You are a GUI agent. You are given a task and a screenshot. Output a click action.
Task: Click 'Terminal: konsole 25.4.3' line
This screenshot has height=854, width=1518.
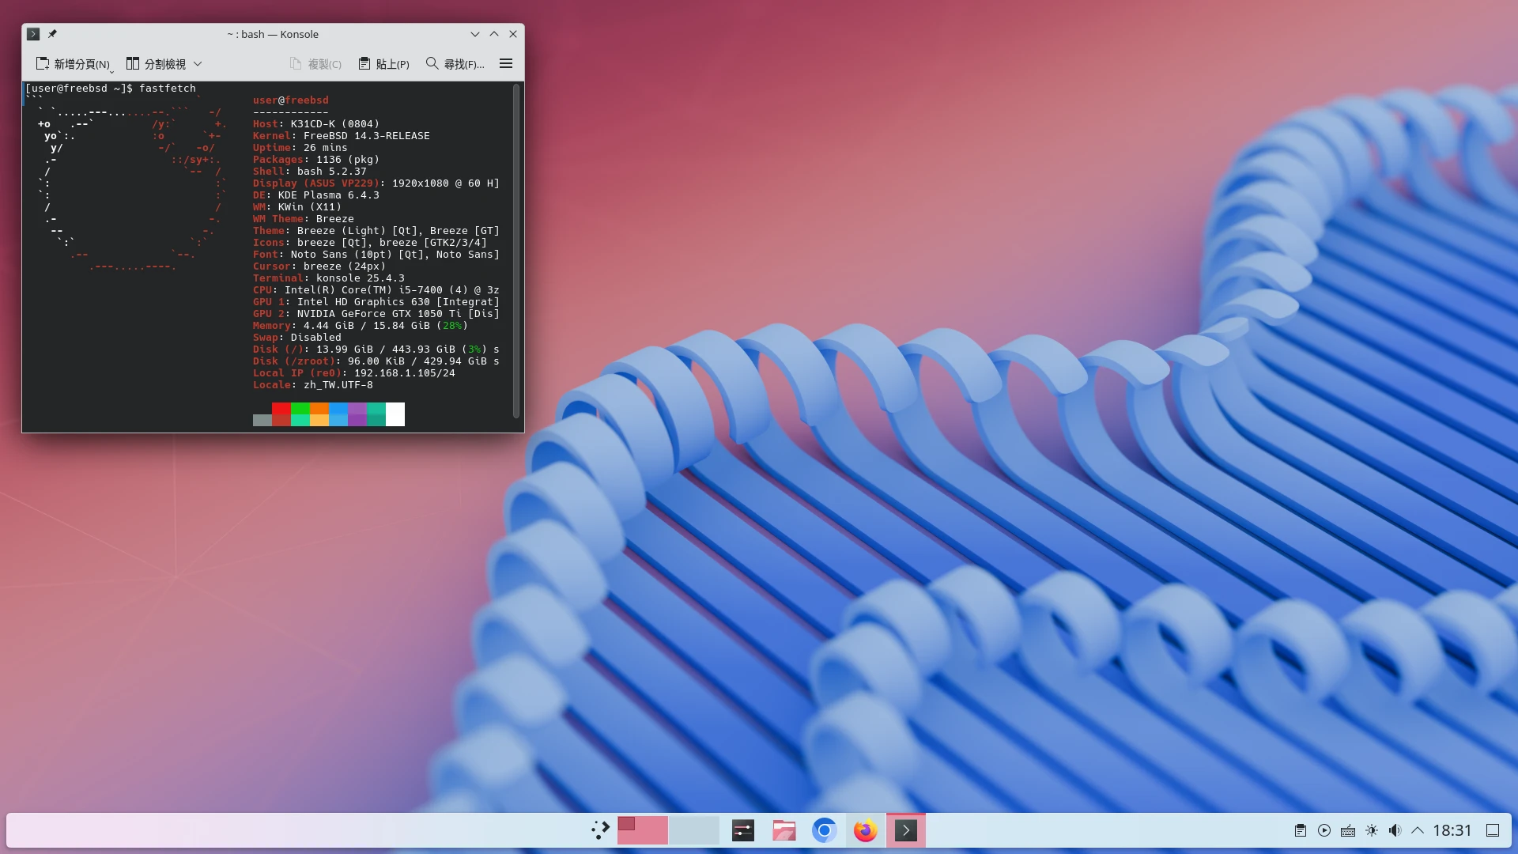coord(329,278)
